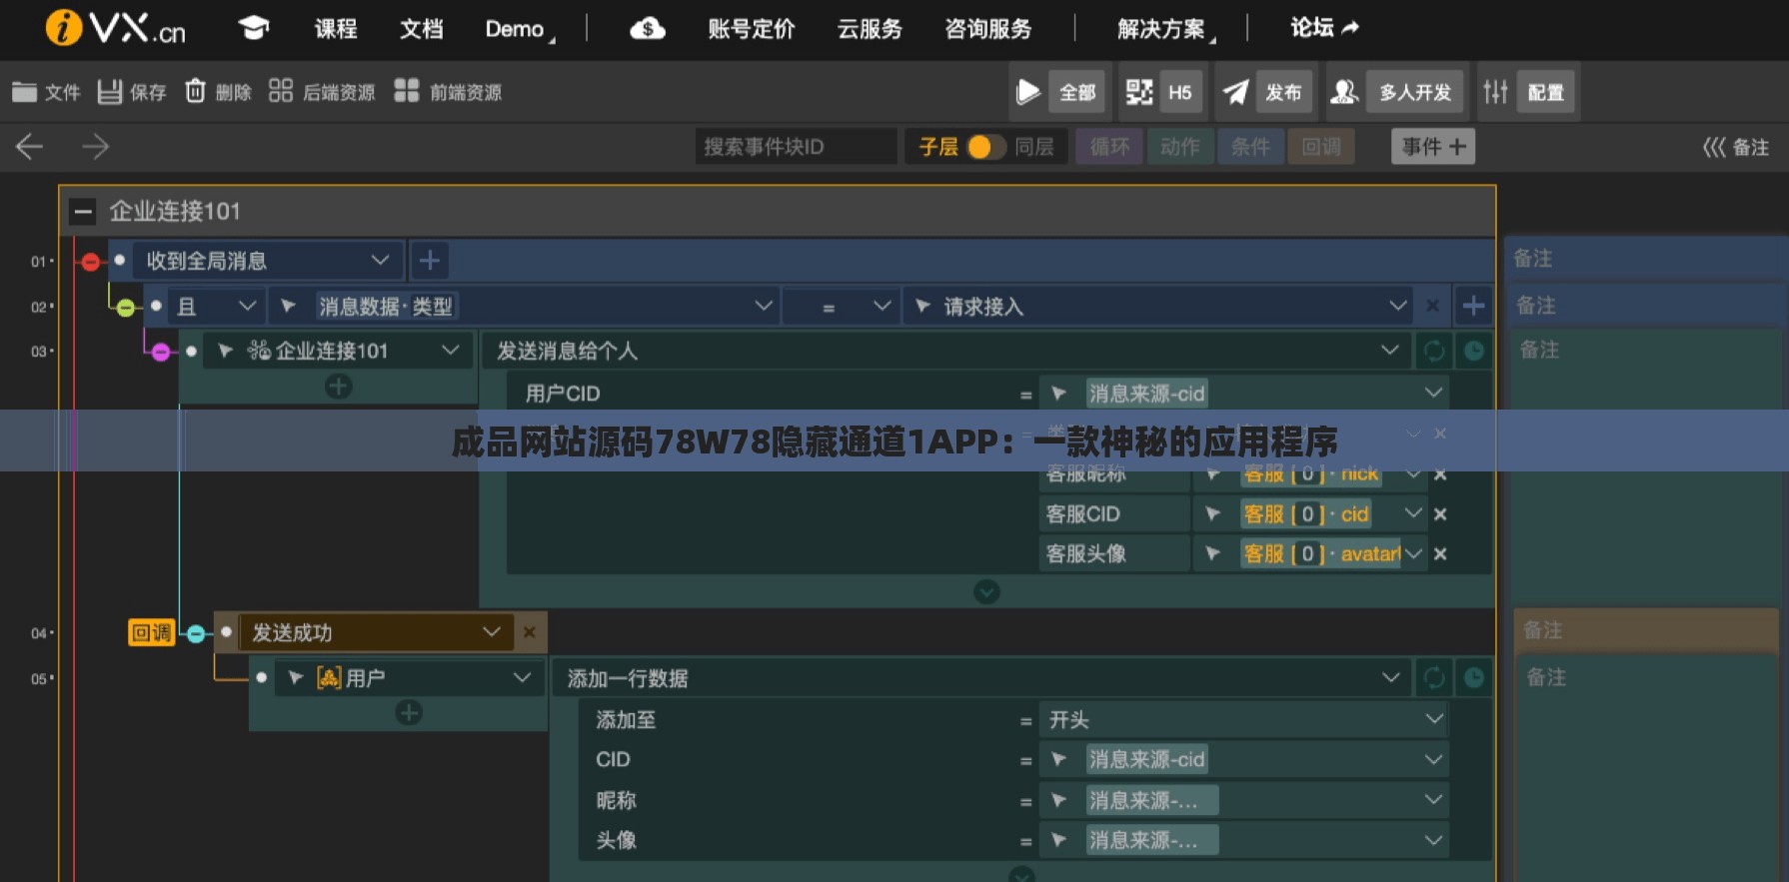Click the 删除 trash icon
1789x882 pixels.
point(195,92)
